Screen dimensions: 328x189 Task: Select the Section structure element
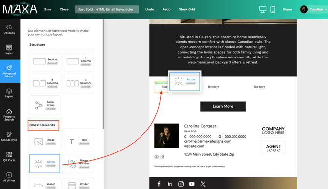tap(45, 61)
